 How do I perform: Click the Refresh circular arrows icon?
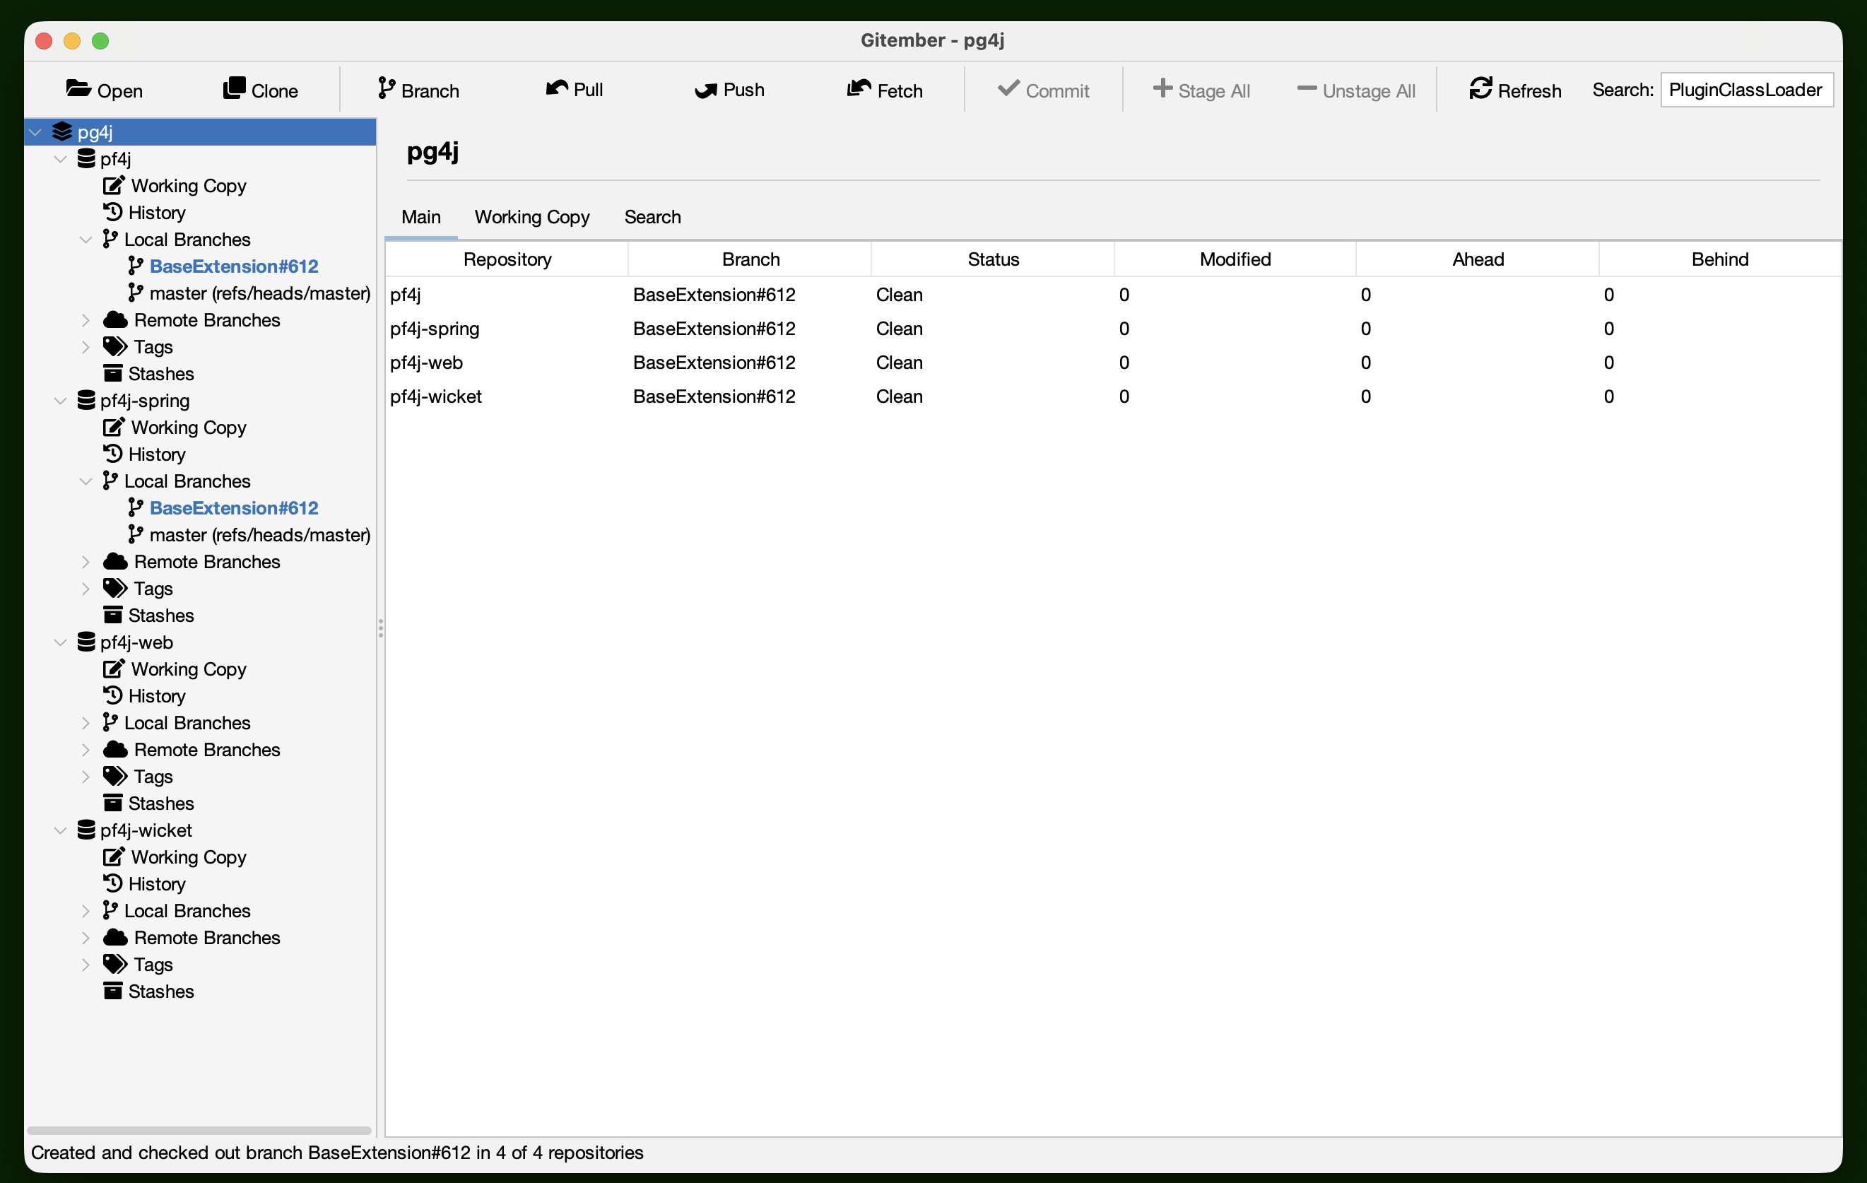tap(1480, 89)
